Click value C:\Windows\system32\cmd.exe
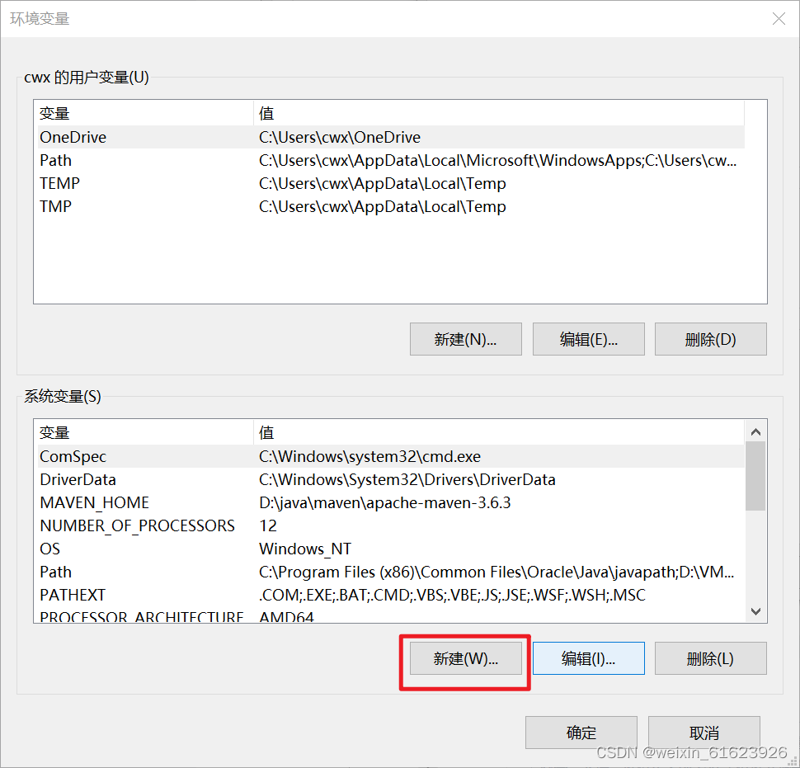The image size is (800, 768). (370, 456)
